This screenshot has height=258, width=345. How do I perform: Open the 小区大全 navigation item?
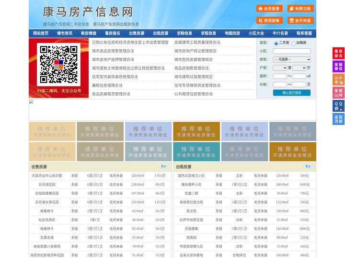(x=256, y=33)
